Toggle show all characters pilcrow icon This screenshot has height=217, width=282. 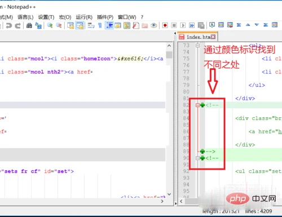tap(100, 25)
